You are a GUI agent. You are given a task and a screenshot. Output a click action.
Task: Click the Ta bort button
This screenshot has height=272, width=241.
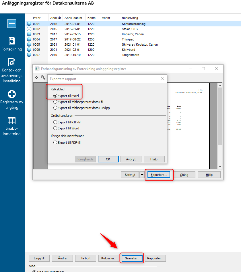85,258
